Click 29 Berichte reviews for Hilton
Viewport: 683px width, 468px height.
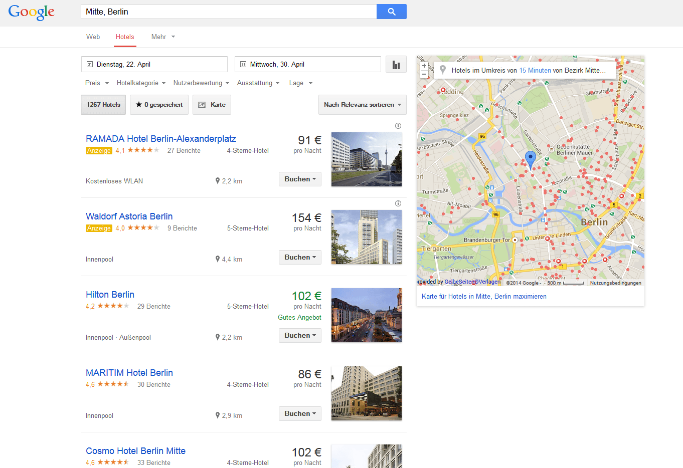tap(153, 306)
